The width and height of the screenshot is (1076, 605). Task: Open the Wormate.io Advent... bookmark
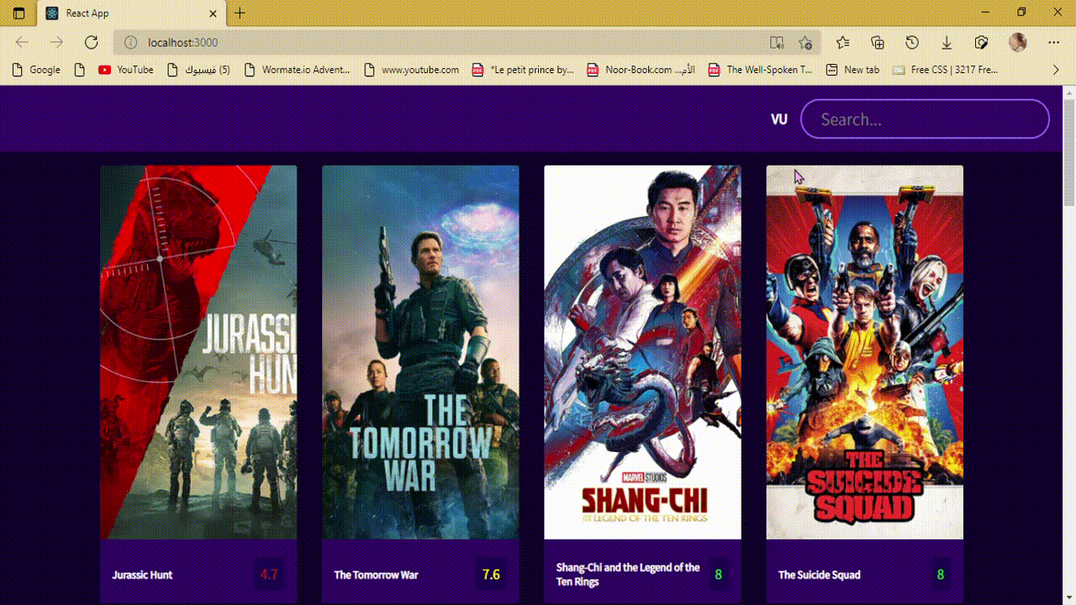297,70
